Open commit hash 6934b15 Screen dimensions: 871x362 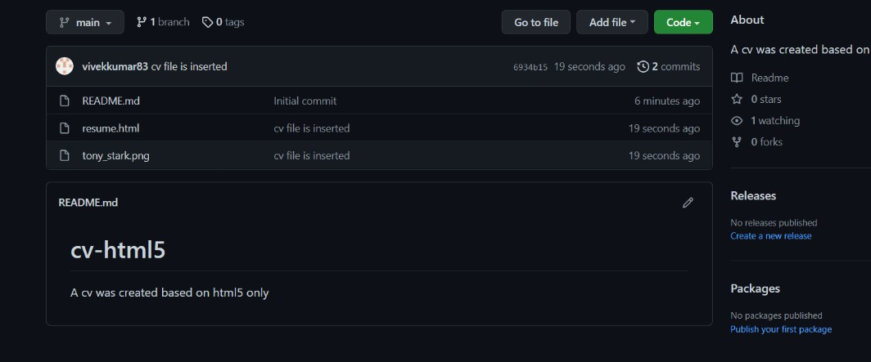point(530,67)
